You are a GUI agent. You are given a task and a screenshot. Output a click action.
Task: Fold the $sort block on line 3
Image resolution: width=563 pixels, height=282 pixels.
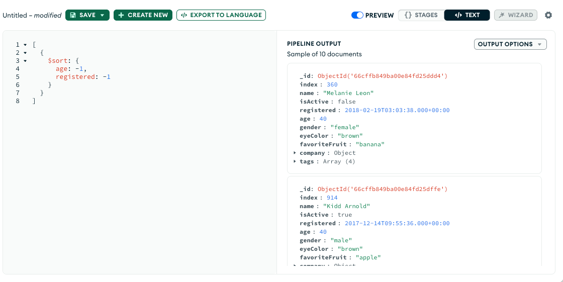[25, 61]
